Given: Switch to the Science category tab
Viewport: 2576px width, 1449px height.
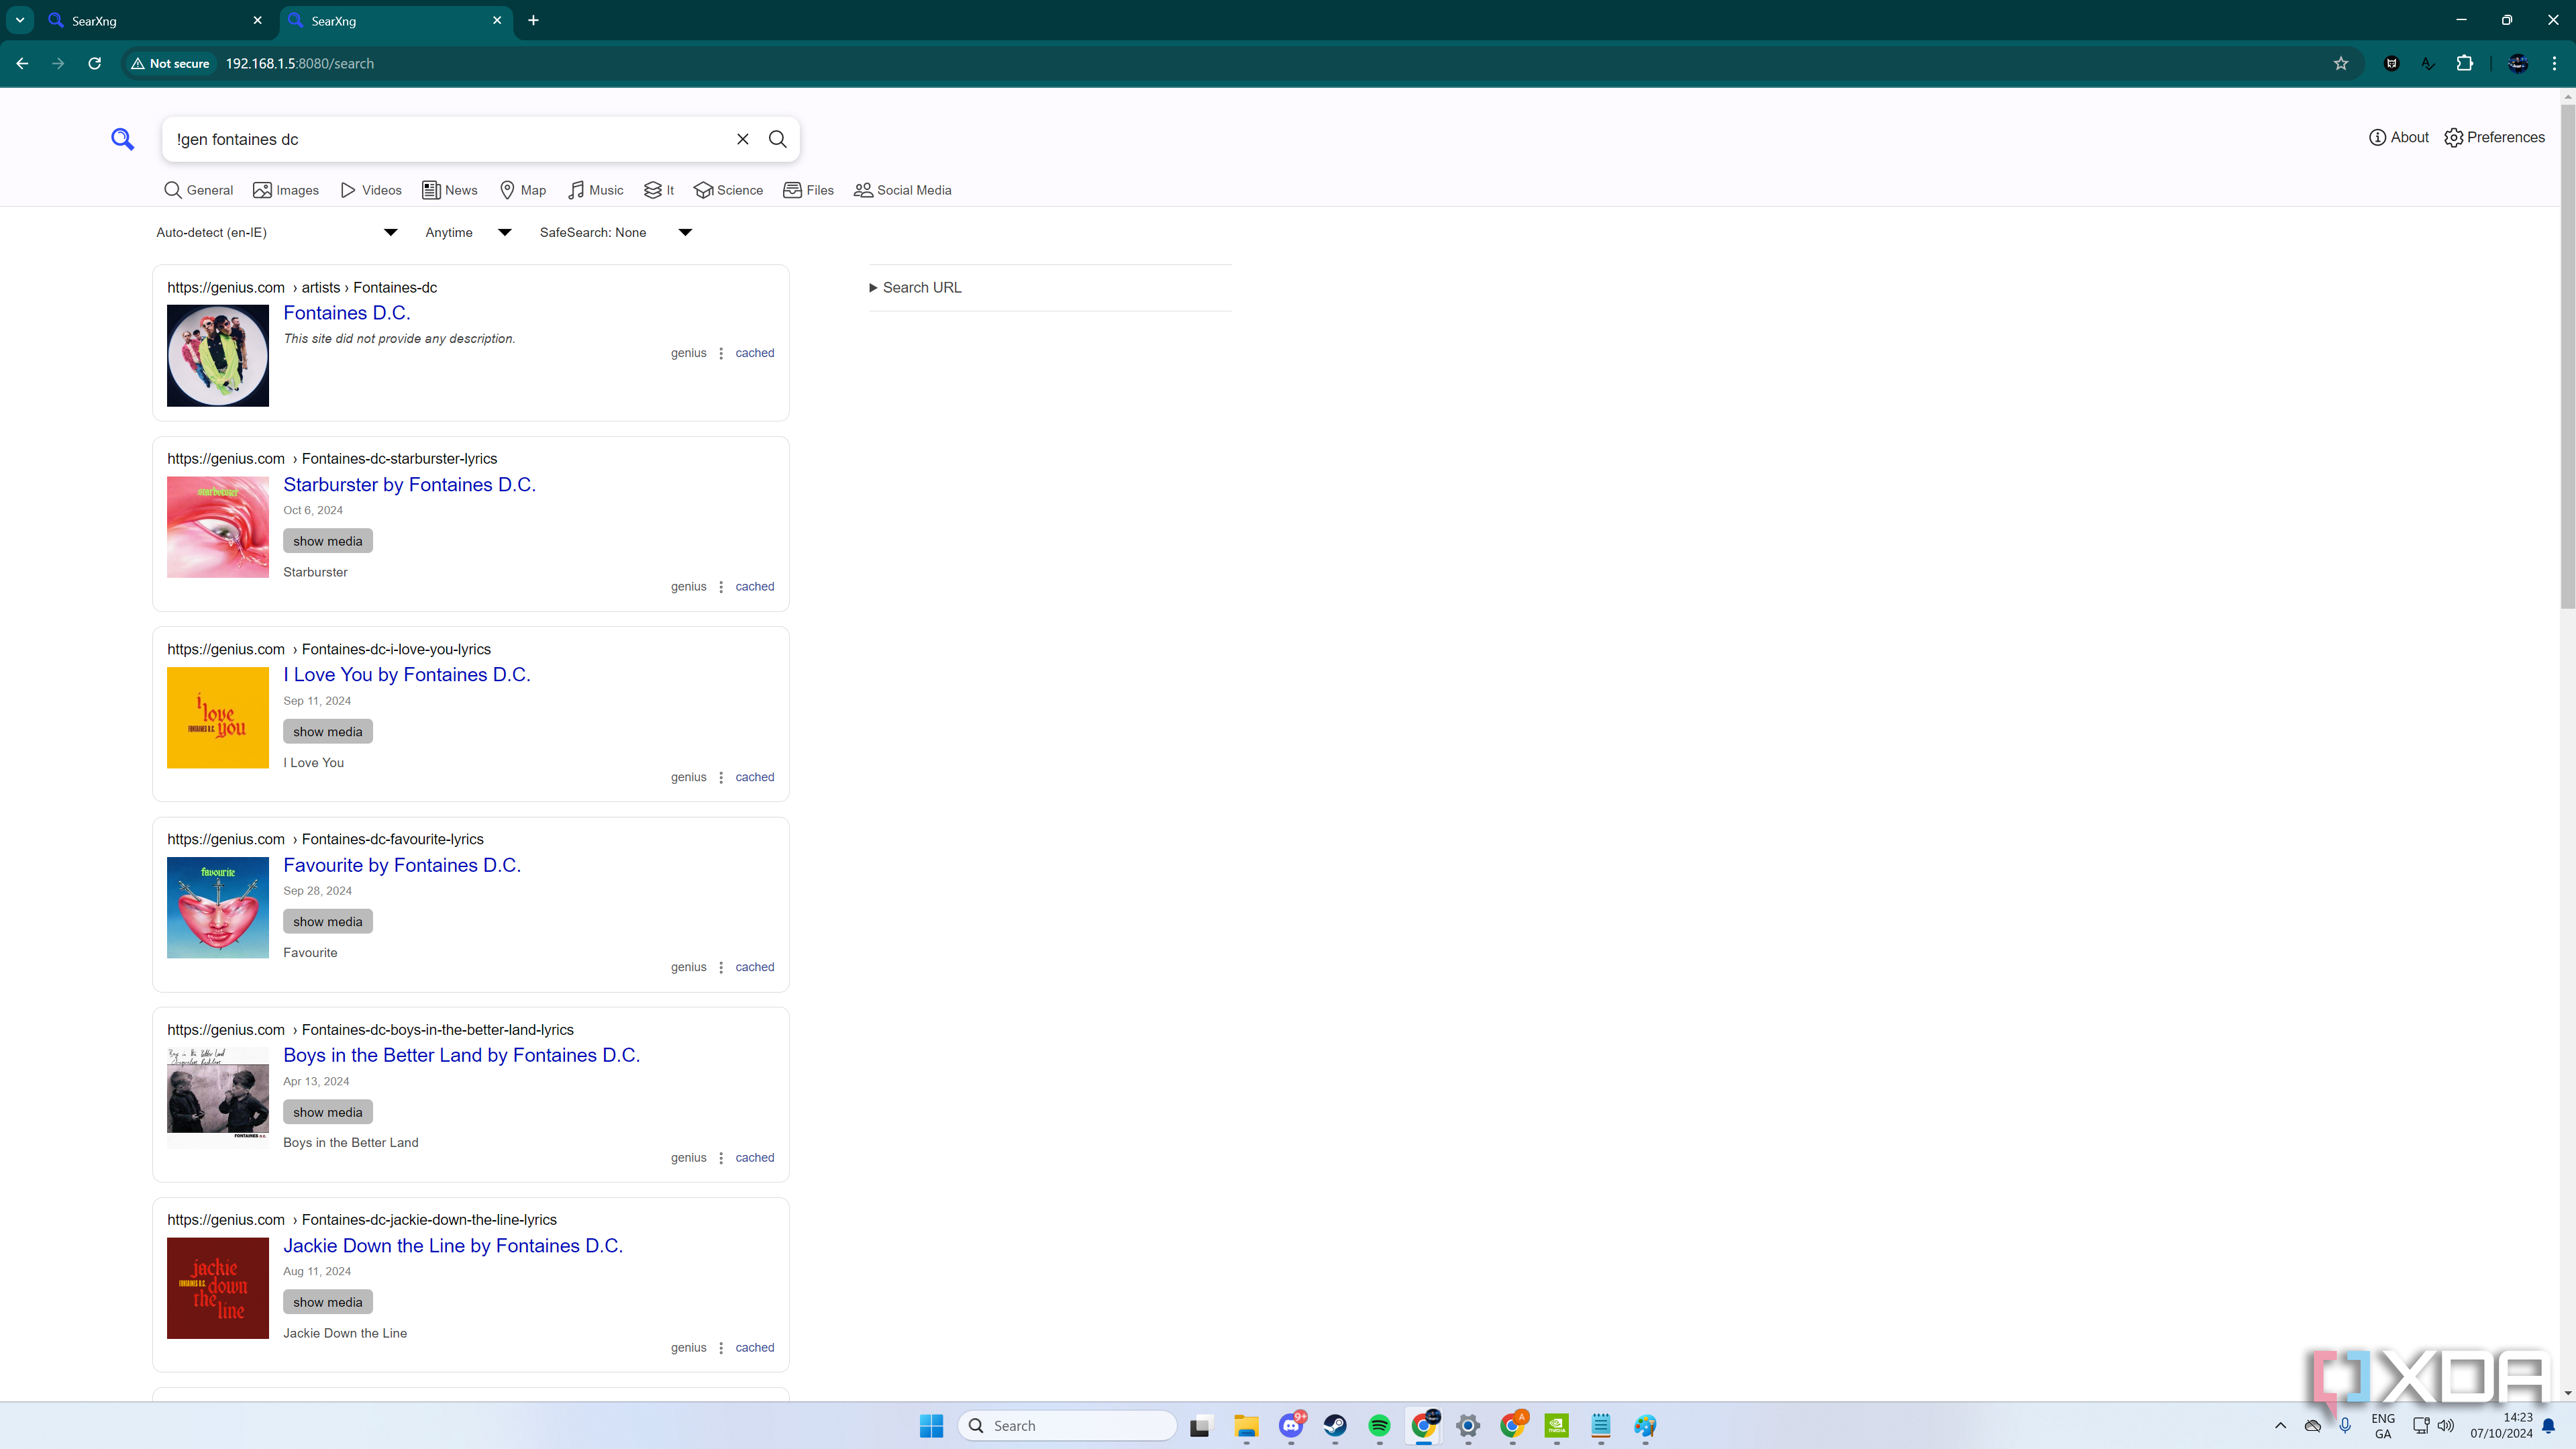Looking at the screenshot, I should click(x=728, y=190).
